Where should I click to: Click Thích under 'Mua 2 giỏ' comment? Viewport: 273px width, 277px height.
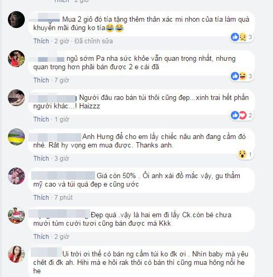pyautogui.click(x=41, y=41)
